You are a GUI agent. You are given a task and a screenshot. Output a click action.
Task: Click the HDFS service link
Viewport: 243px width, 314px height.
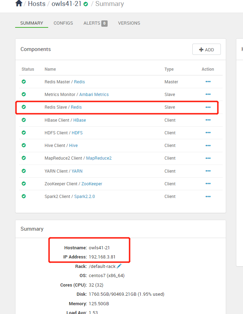click(x=77, y=133)
